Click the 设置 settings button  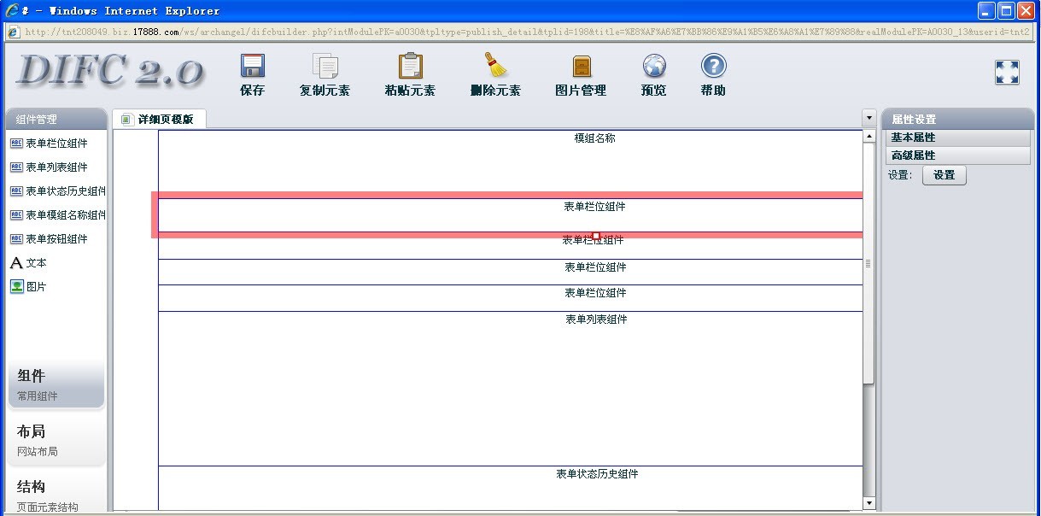pos(944,175)
